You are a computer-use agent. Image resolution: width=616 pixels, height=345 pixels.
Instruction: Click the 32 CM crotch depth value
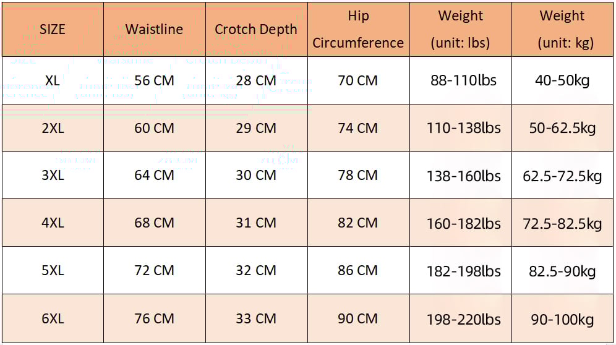click(x=256, y=271)
